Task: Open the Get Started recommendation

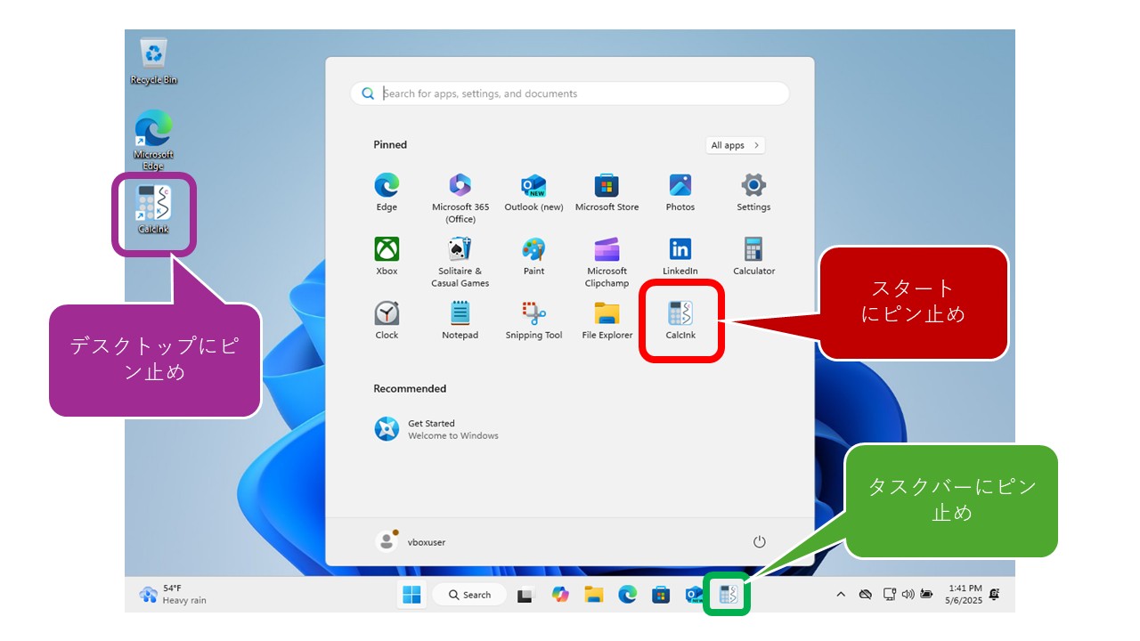Action: click(437, 429)
